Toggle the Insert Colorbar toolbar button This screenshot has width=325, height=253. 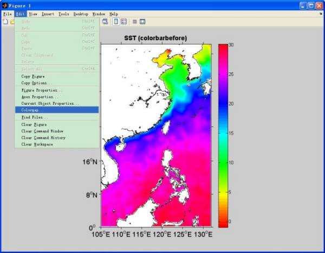point(116,22)
